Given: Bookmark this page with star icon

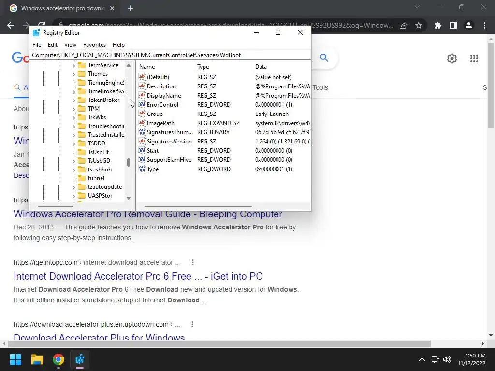Looking at the screenshot, I should click(419, 25).
